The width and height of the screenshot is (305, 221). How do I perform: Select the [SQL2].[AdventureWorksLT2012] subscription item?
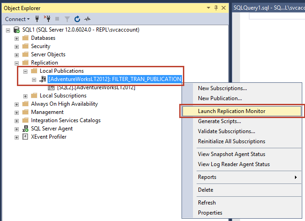[96, 87]
